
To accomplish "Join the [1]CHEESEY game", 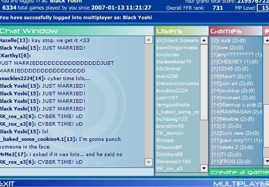I will click(234, 62).
